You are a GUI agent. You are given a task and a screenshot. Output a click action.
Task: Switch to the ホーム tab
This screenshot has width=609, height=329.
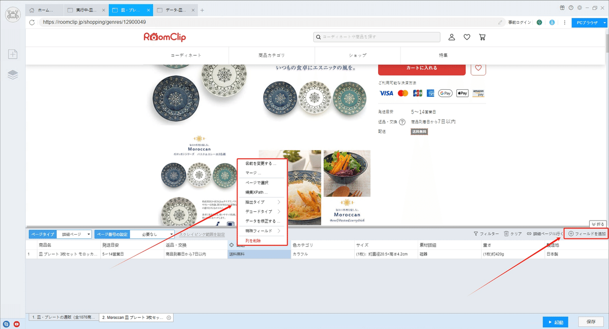pos(45,10)
